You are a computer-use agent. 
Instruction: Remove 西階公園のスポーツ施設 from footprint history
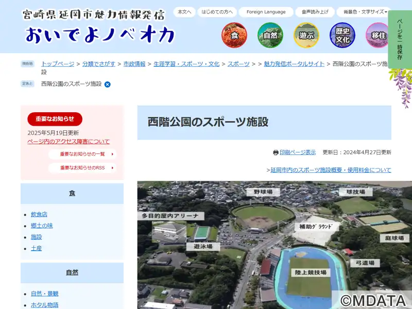click(108, 84)
